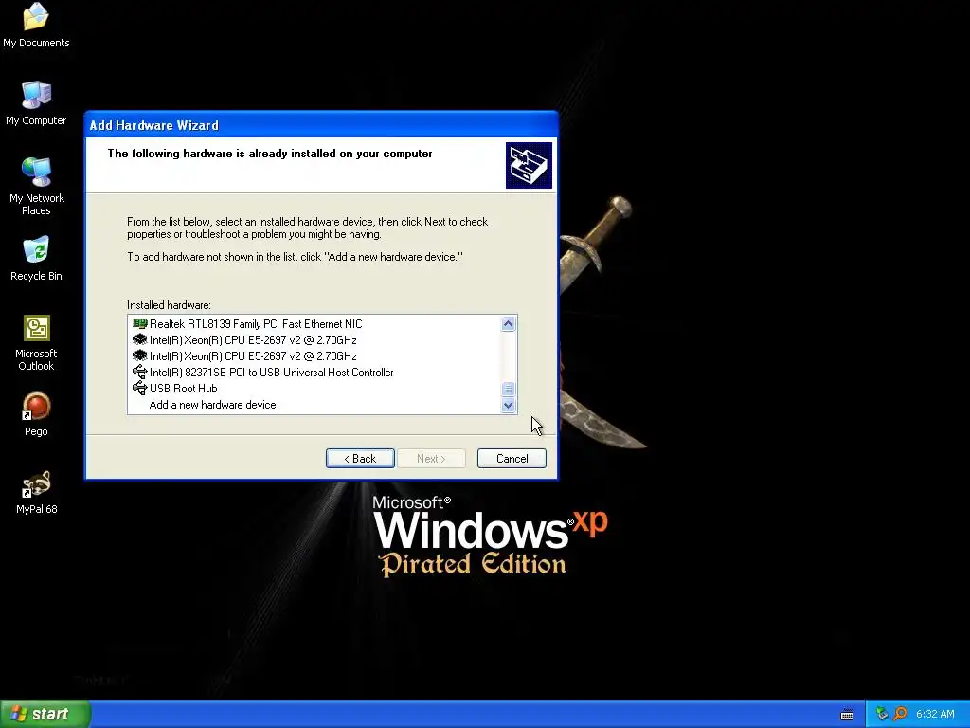Click the magnifier tray icon
The width and height of the screenshot is (970, 728).
(x=900, y=714)
